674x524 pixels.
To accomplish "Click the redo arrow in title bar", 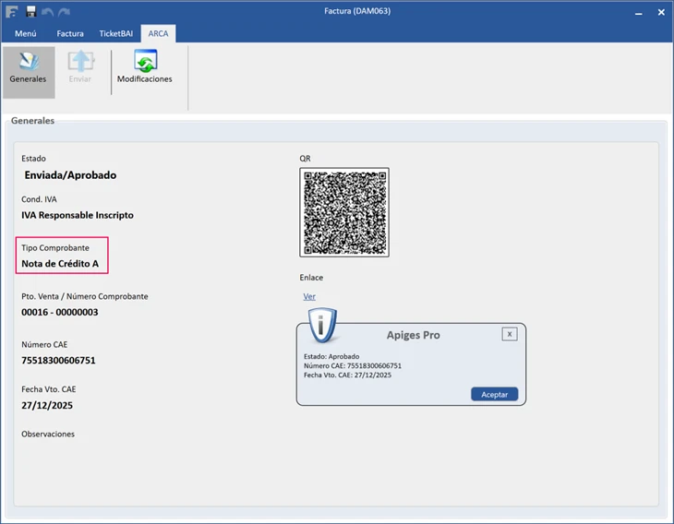I will coord(65,11).
